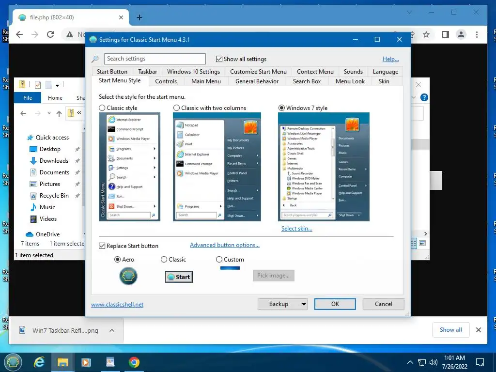The image size is (496, 372).
Task: Click the Classic Shell start button on taskbar
Action: pyautogui.click(x=13, y=362)
